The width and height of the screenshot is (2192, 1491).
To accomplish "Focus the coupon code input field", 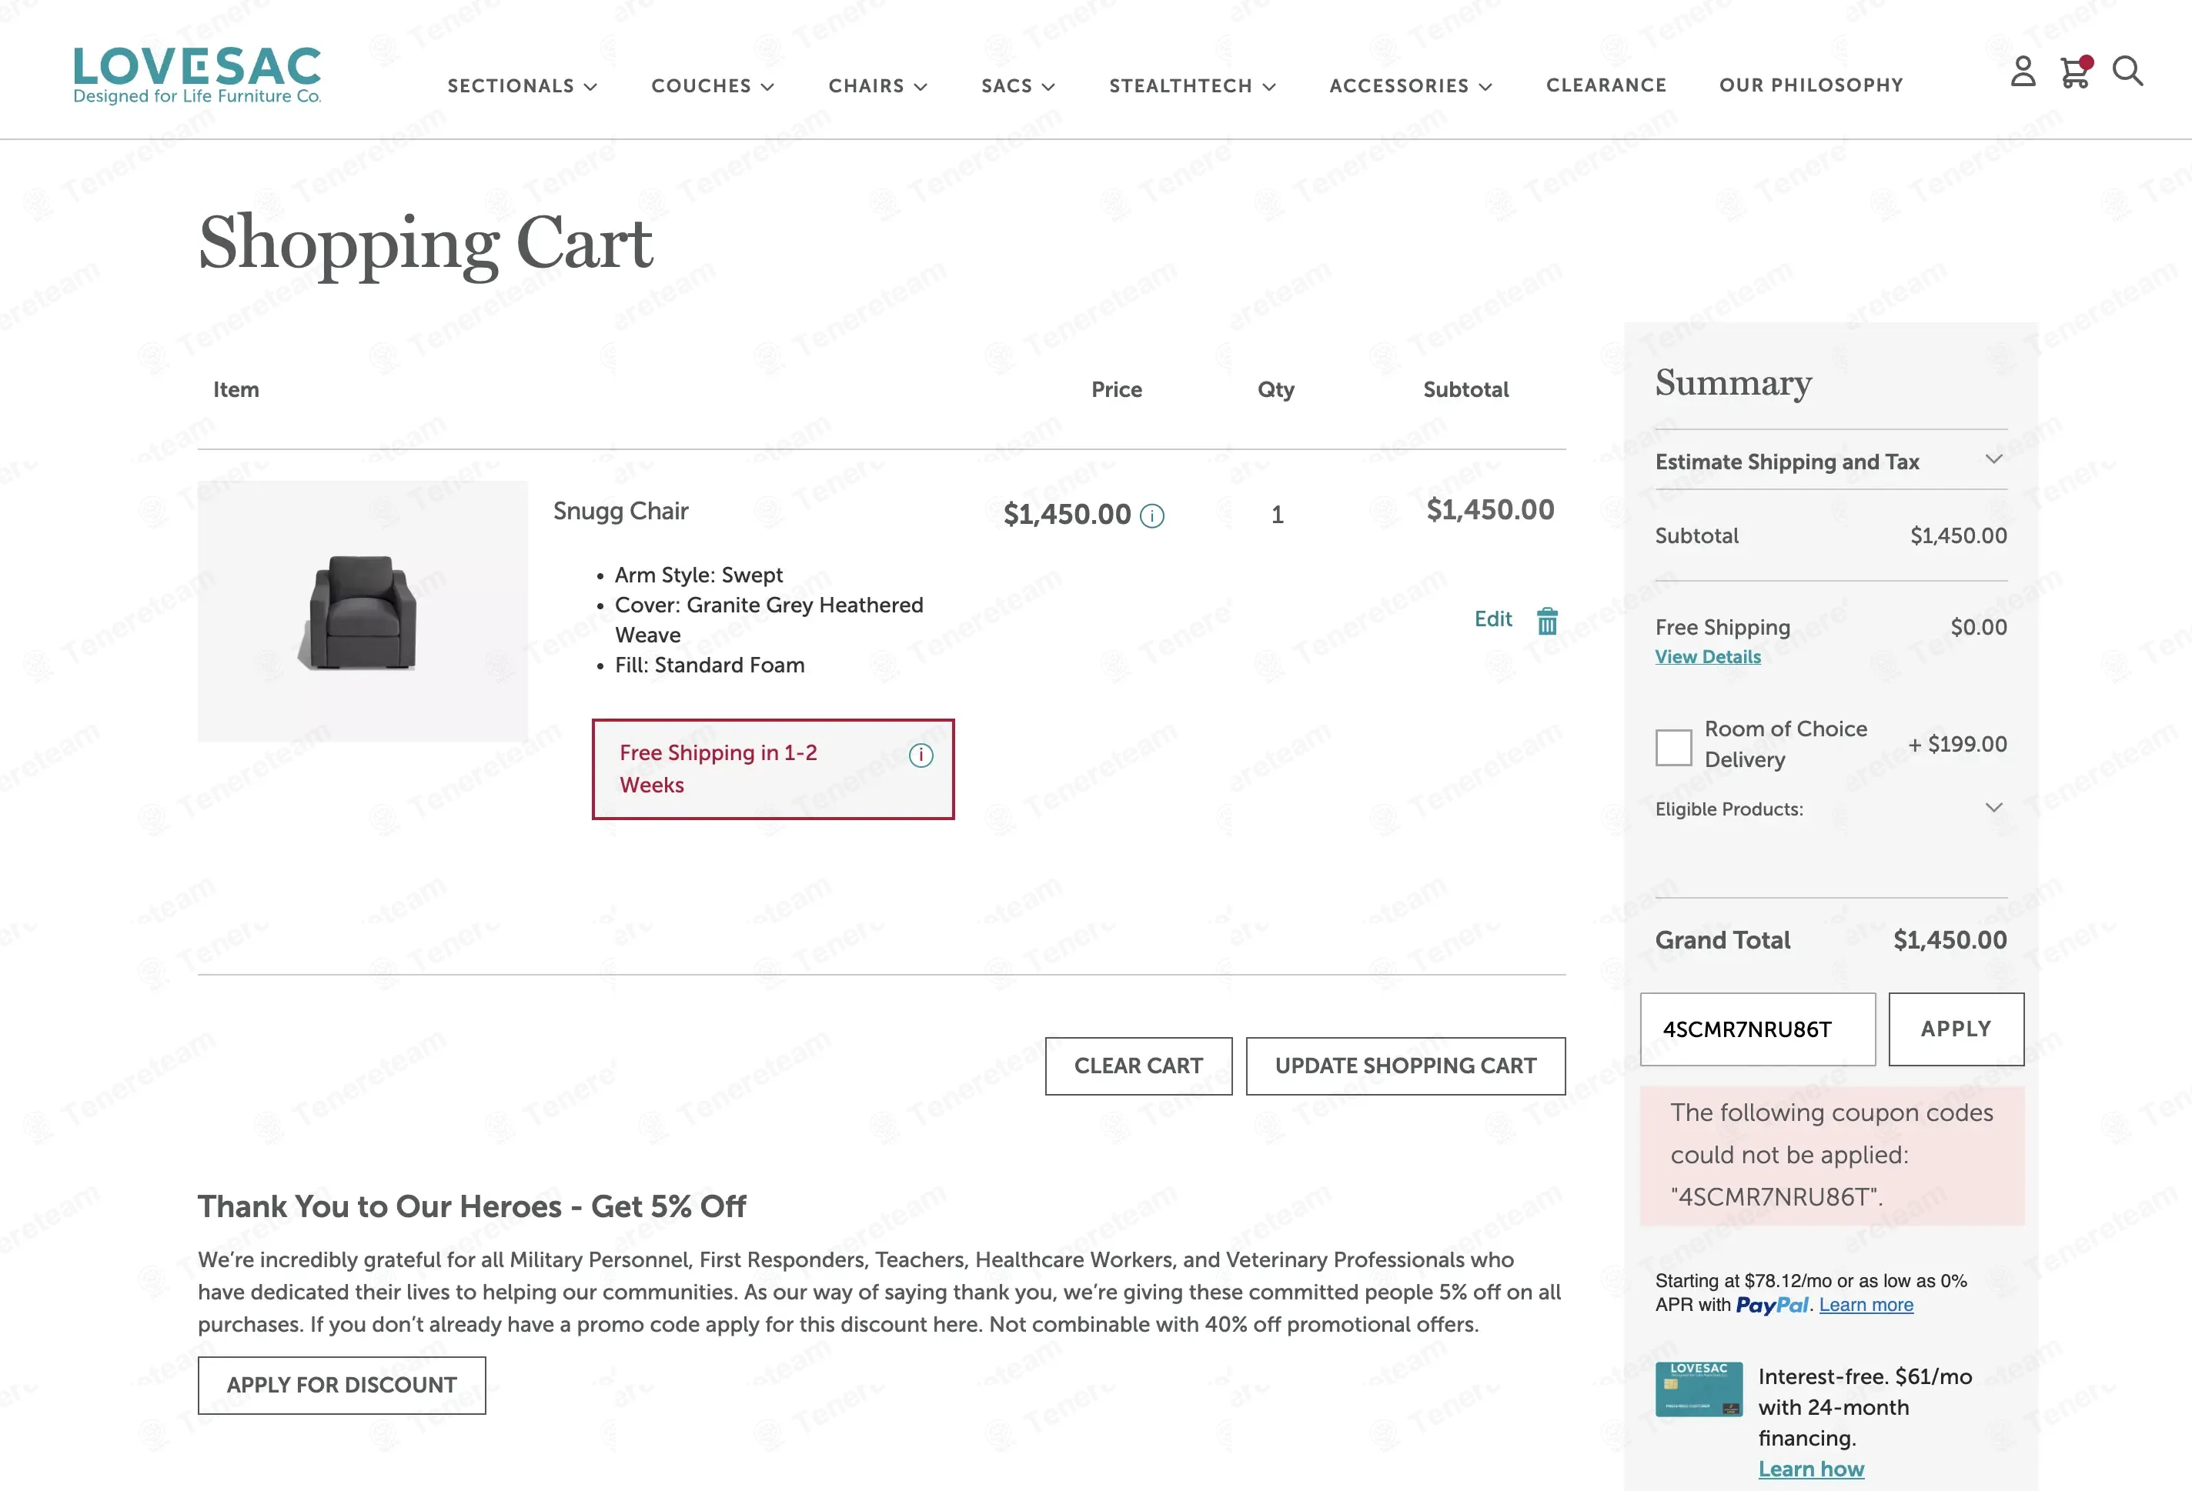I will (x=1757, y=1029).
